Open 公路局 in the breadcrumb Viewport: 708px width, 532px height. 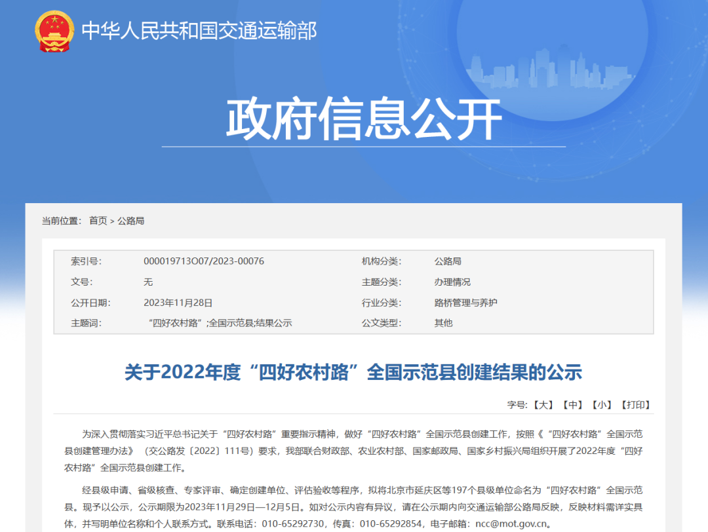(131, 221)
